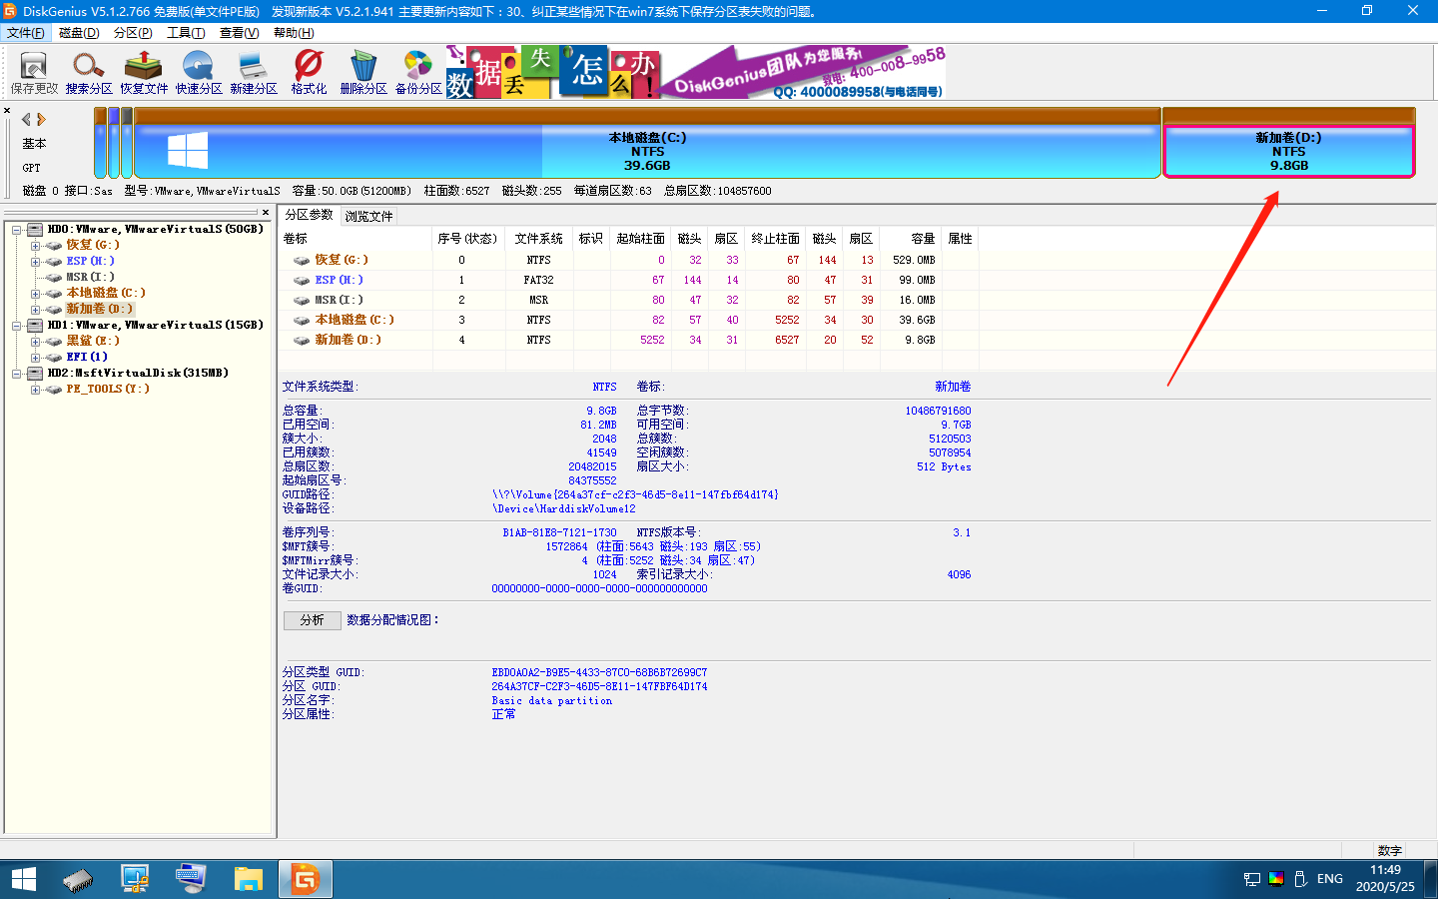Click the ENG language indicator
The height and width of the screenshot is (899, 1438).
click(x=1330, y=879)
